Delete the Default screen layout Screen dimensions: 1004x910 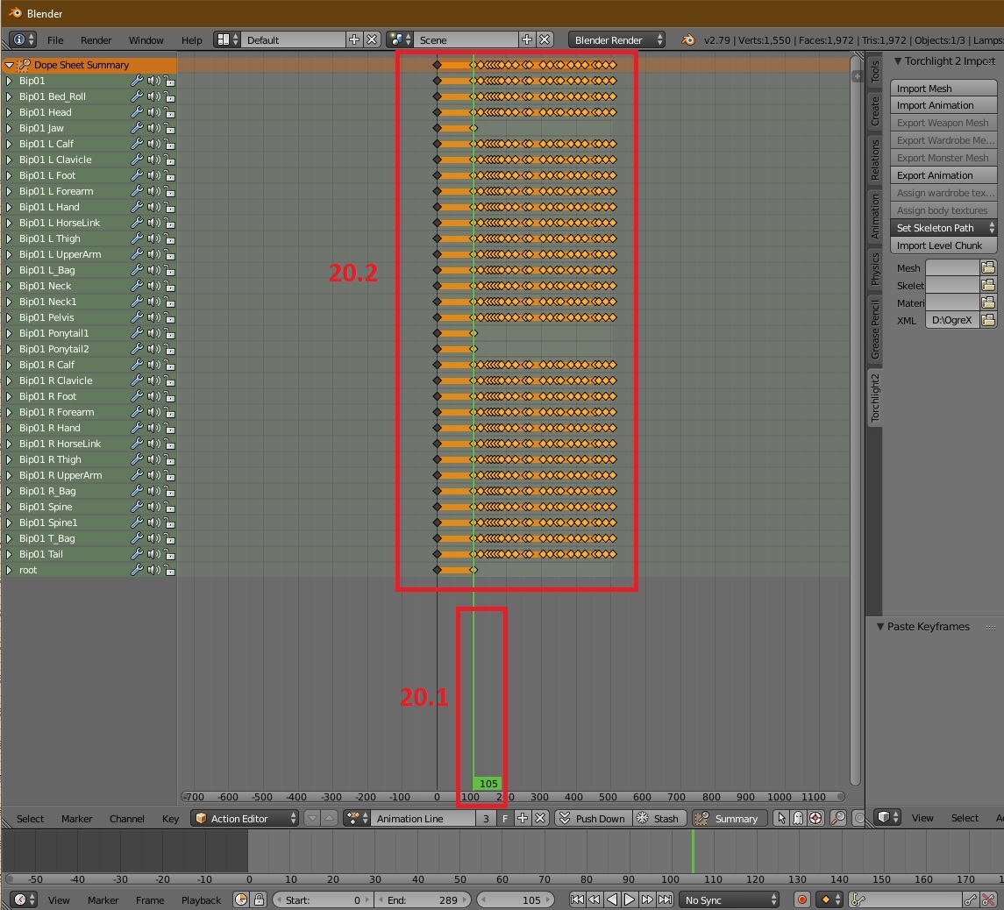point(372,39)
